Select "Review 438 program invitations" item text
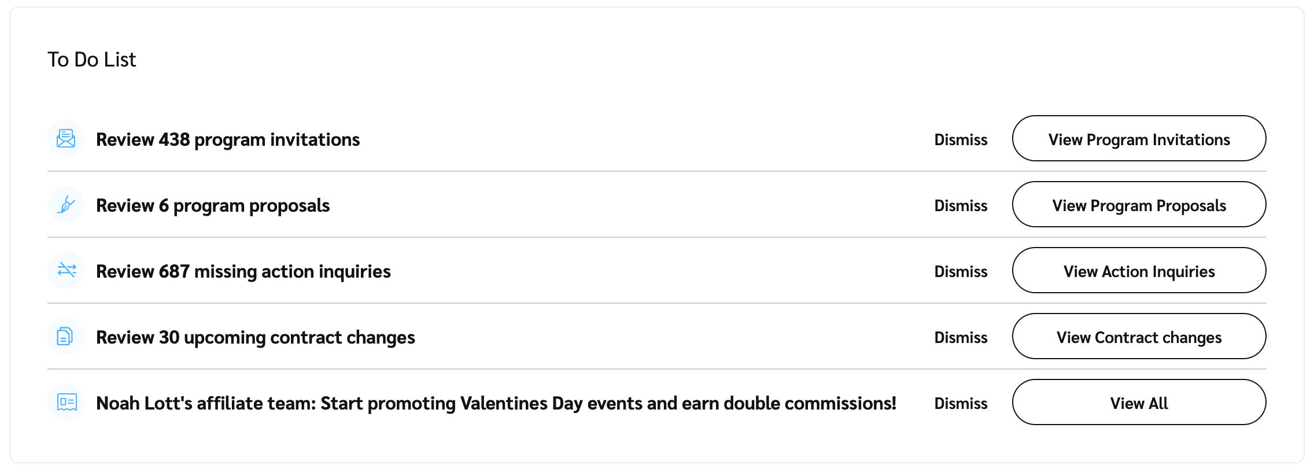 (228, 140)
